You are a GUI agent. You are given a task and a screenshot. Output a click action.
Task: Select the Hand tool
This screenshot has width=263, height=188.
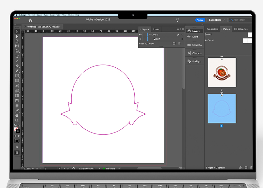coord(17,116)
